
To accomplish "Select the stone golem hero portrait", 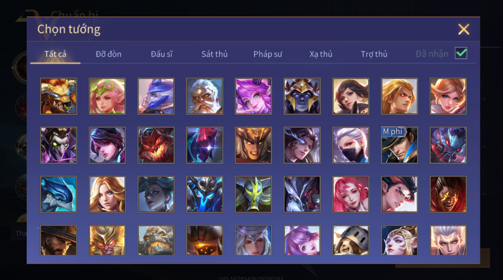I will pyautogui.click(x=156, y=240).
